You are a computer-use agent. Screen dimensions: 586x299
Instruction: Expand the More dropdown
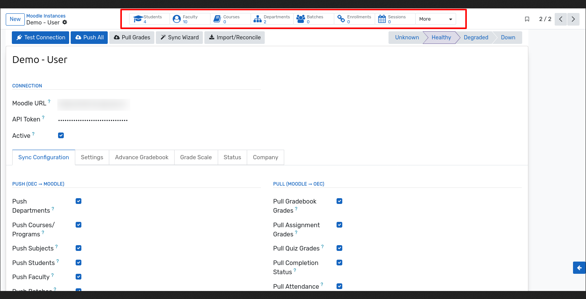(435, 19)
